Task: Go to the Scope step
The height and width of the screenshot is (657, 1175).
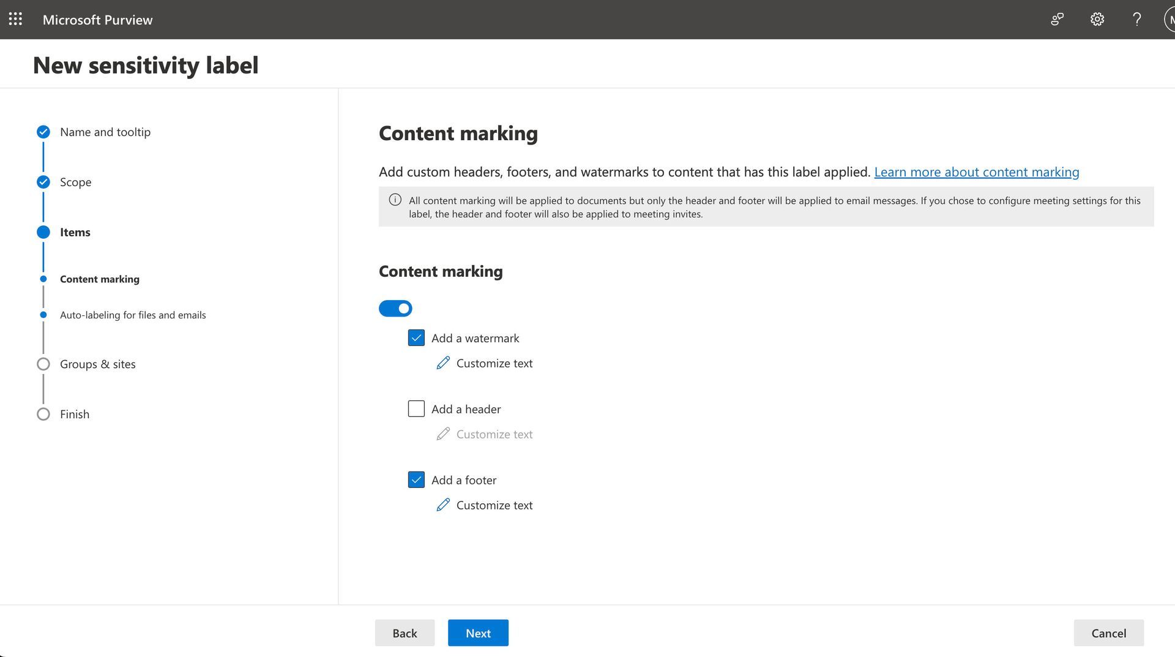Action: click(76, 182)
